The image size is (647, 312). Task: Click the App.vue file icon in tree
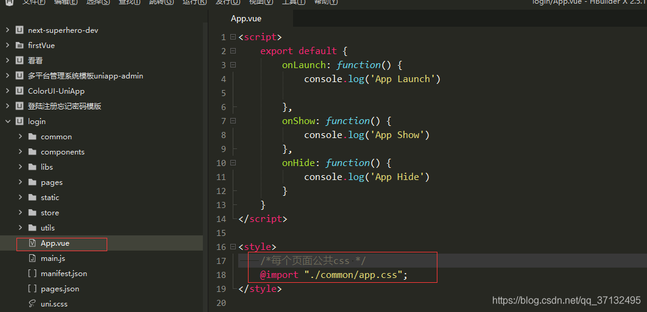pos(32,243)
